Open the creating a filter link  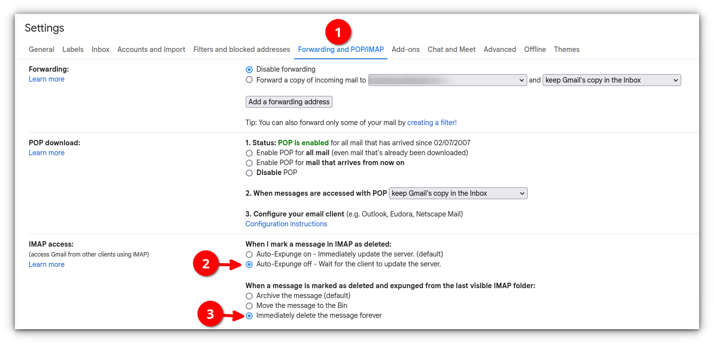click(x=432, y=123)
